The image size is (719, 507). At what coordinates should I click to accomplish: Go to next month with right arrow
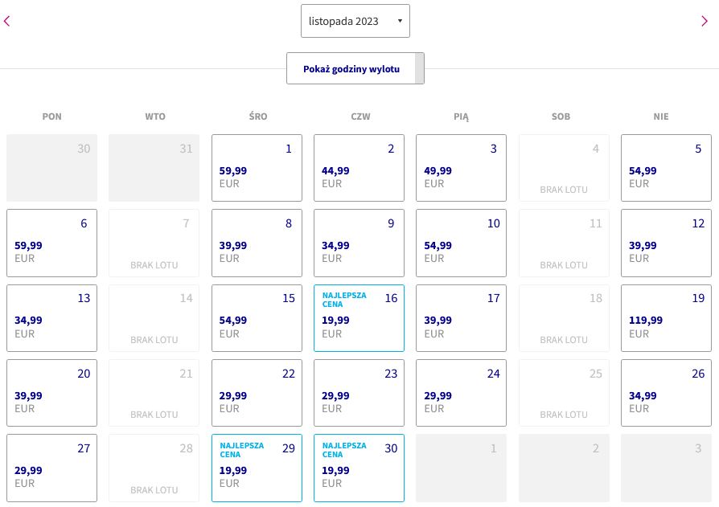click(x=705, y=21)
